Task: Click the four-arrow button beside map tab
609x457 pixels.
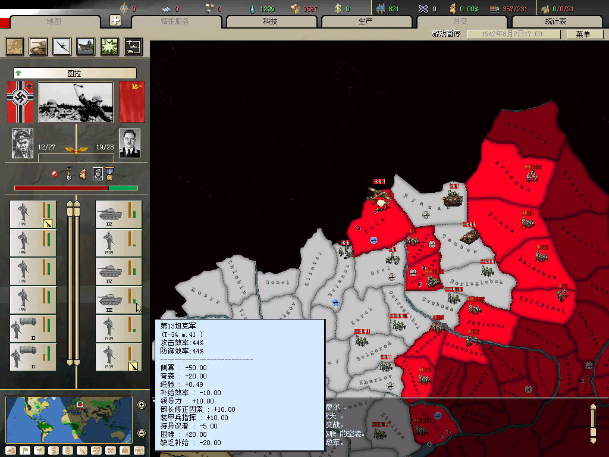Action: pyautogui.click(x=116, y=21)
